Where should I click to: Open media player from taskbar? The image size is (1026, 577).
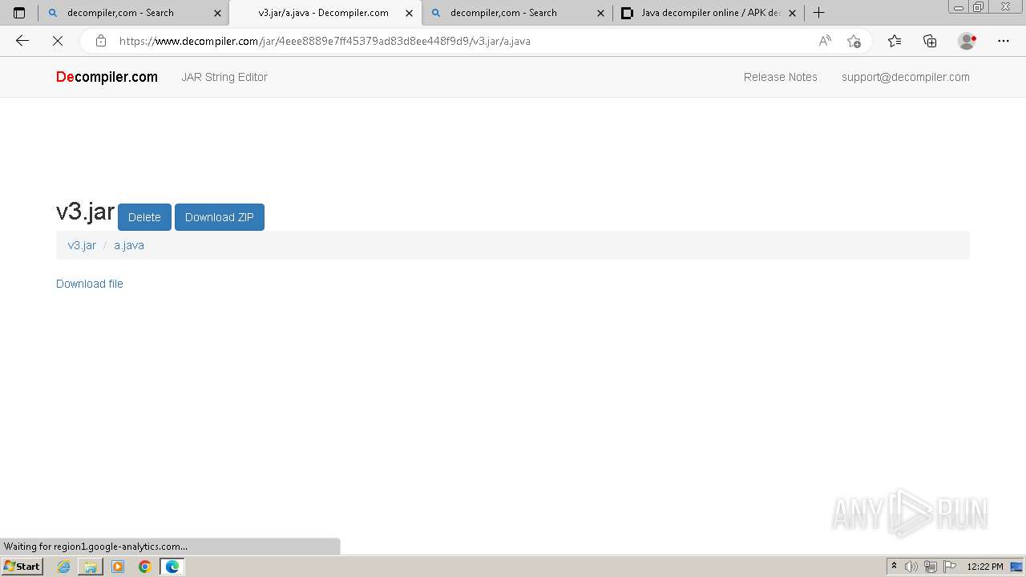pos(118,567)
